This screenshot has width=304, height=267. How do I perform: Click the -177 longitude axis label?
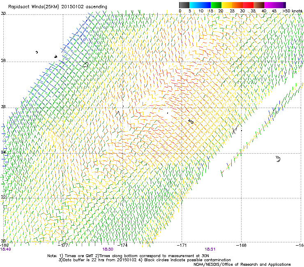click(x=63, y=245)
